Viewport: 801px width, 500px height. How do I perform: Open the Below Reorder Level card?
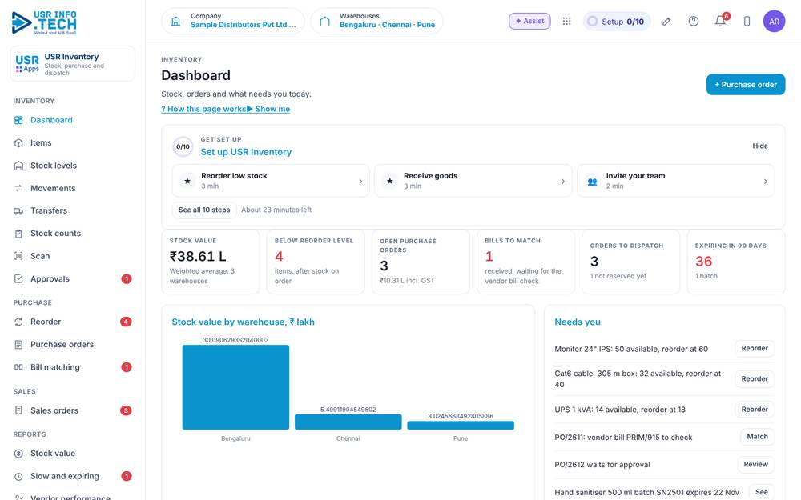coord(316,262)
